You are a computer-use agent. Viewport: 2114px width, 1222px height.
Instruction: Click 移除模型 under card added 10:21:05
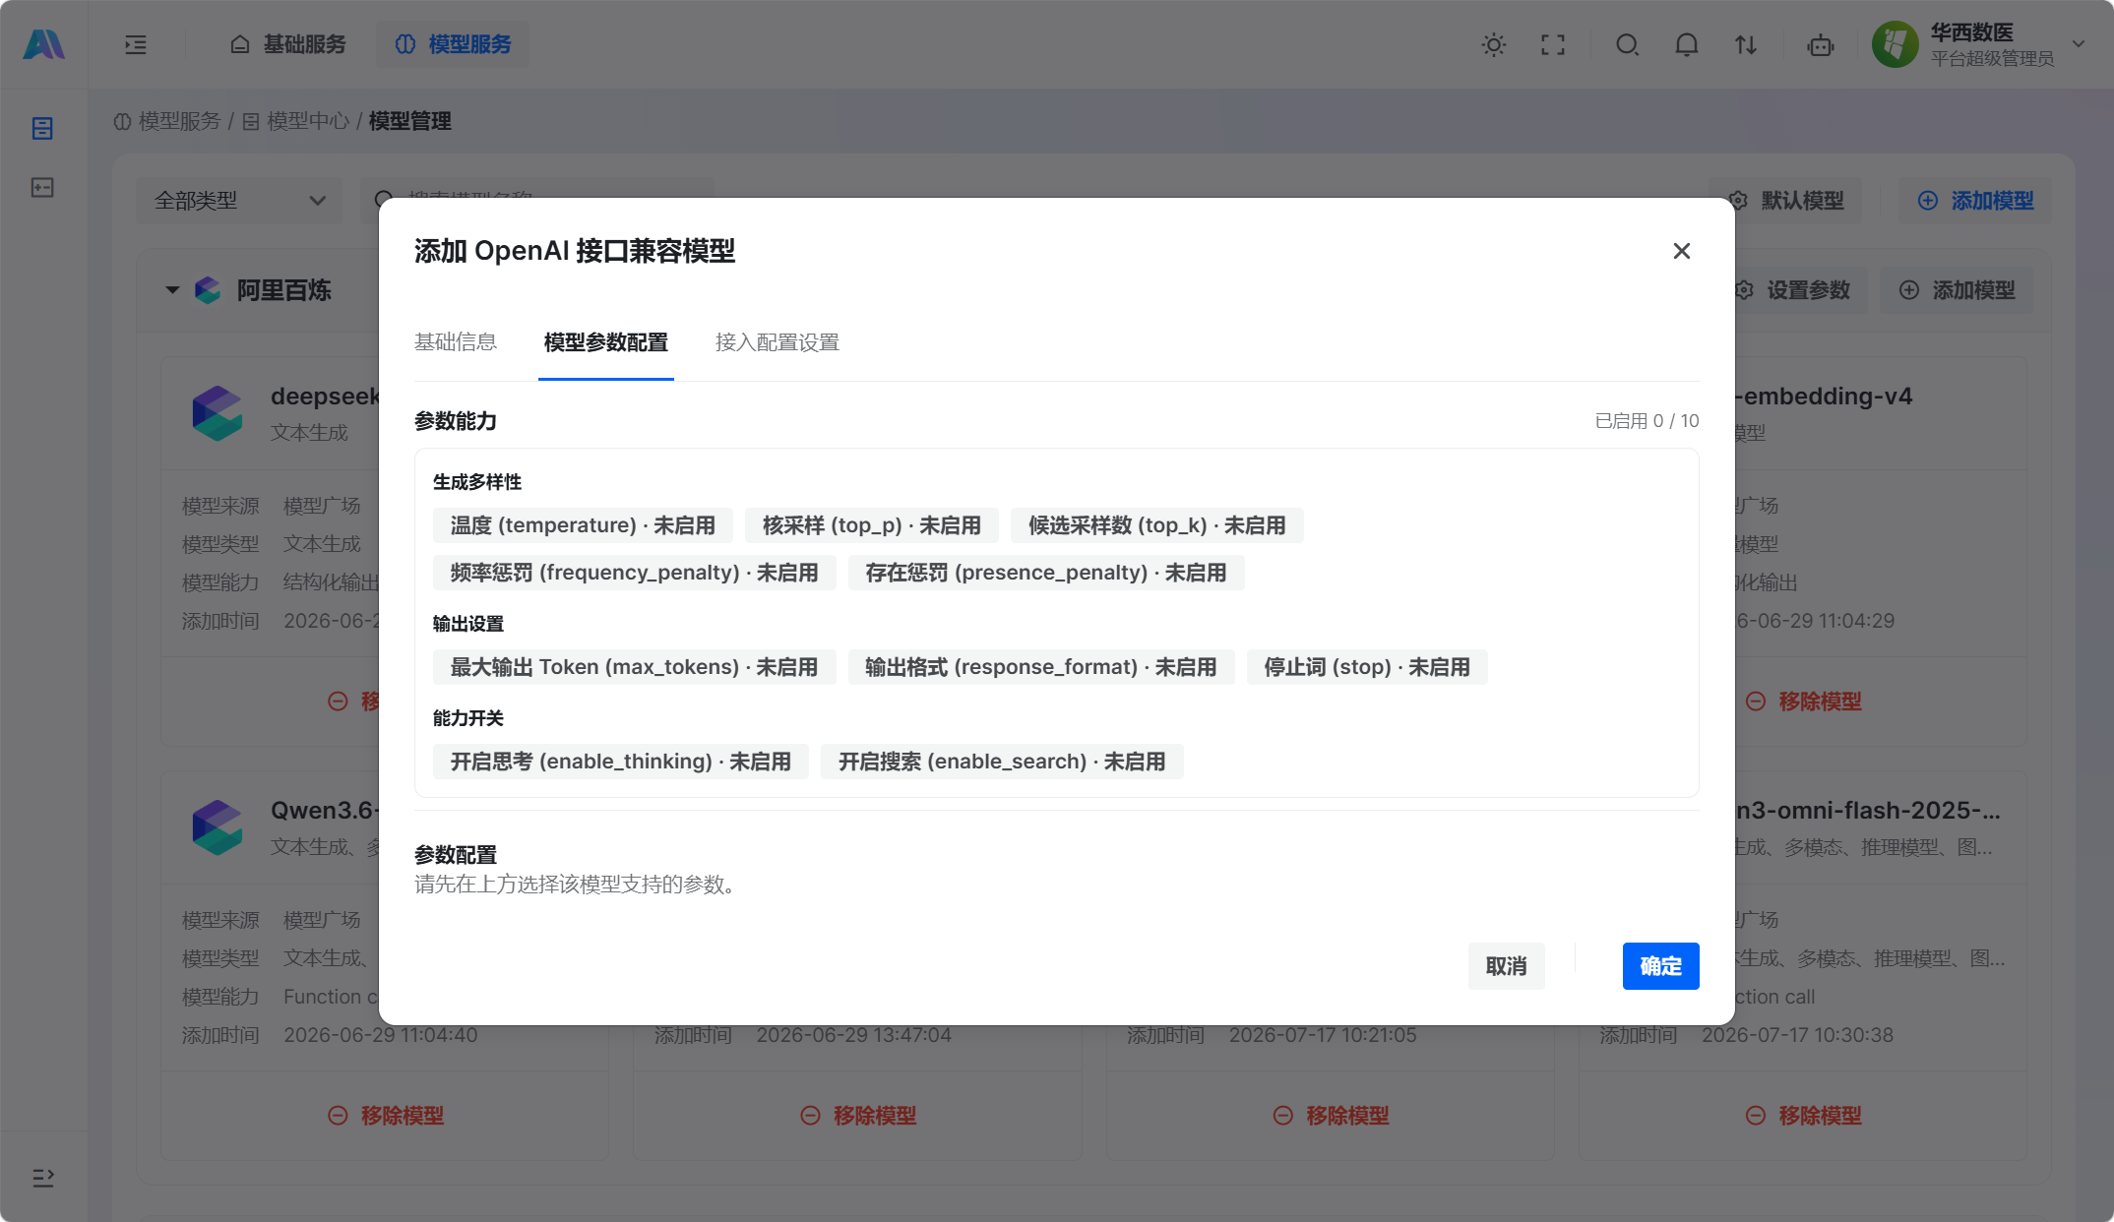click(x=1331, y=1116)
